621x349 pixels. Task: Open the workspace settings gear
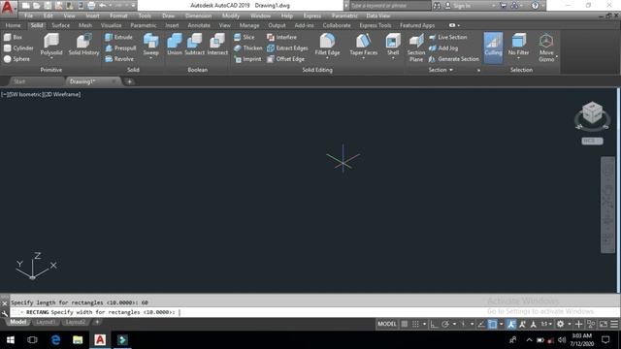[560, 324]
